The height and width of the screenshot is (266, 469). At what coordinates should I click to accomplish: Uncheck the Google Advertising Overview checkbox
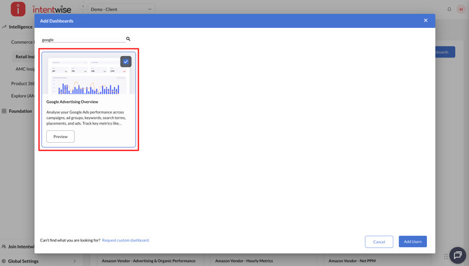[x=126, y=62]
